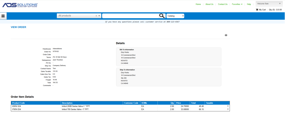285x114 pixels.
Task: Click the Ship-To Information heading
Action: click(127, 70)
